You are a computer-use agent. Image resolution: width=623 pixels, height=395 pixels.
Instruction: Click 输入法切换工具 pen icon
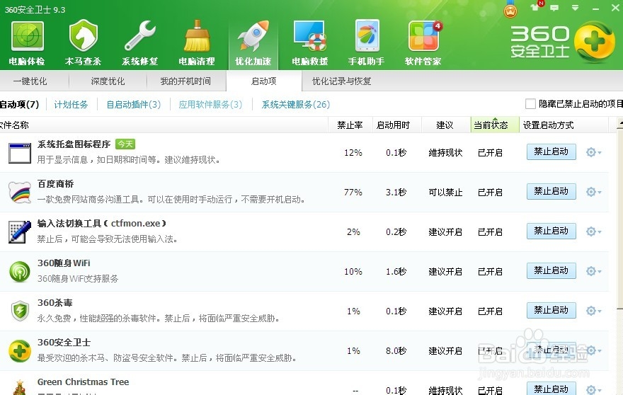[20, 232]
